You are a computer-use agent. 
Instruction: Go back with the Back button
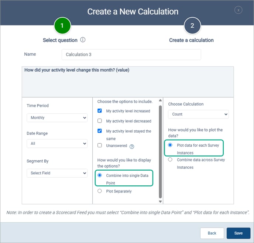[212, 233]
